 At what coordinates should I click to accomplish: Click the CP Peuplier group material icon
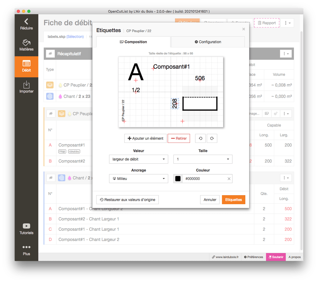(x=62, y=113)
